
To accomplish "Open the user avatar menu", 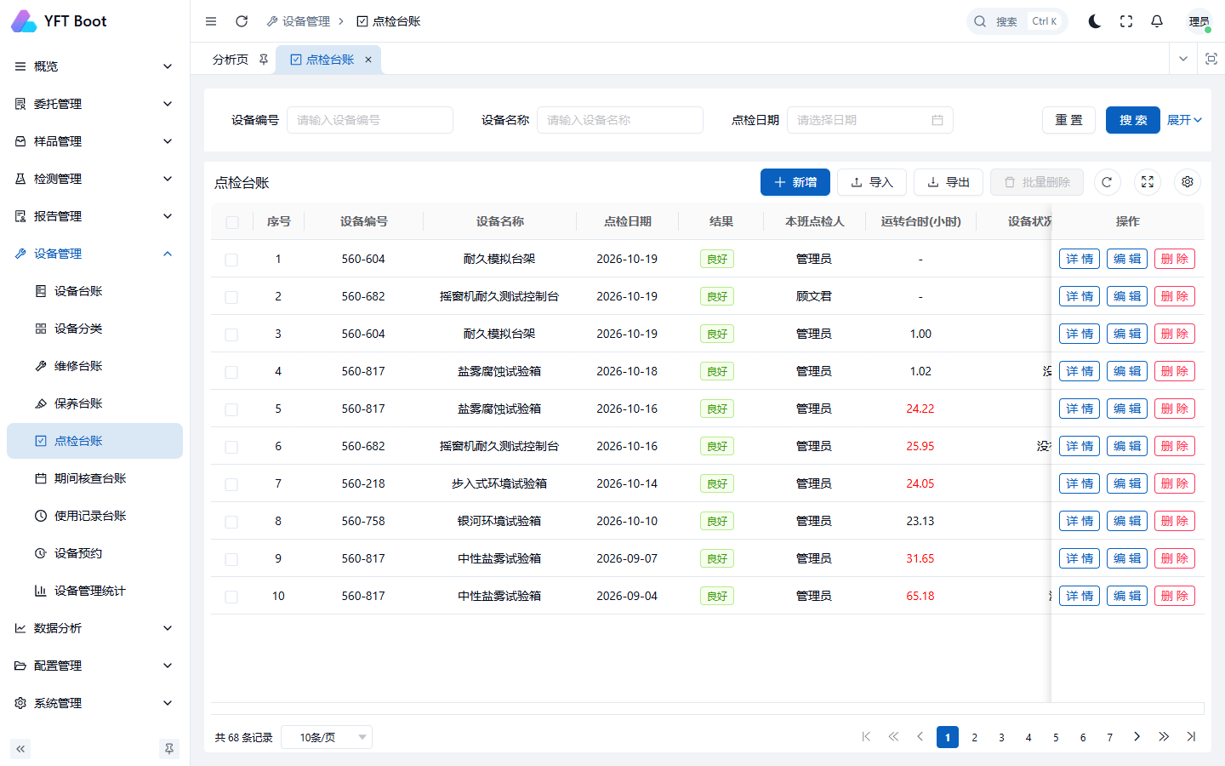I will (1199, 21).
